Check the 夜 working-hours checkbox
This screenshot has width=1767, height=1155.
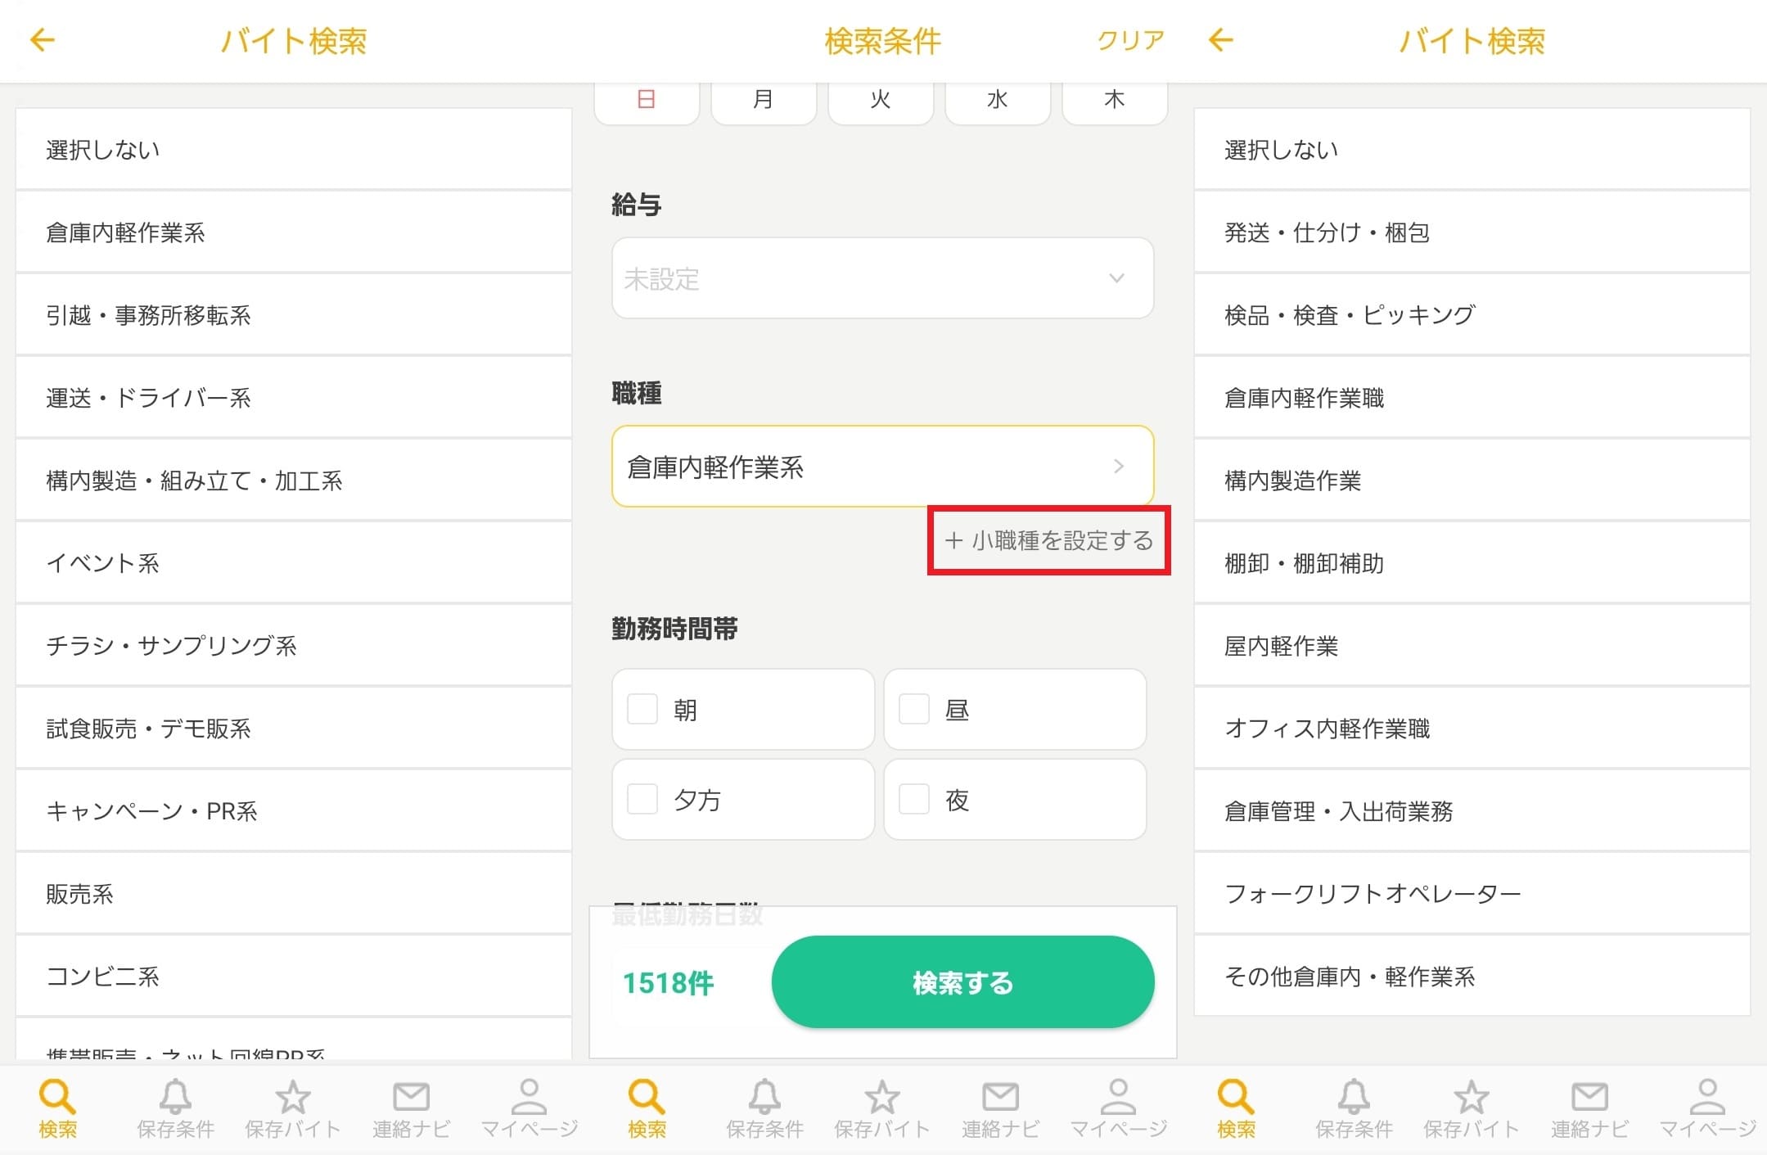(x=914, y=799)
